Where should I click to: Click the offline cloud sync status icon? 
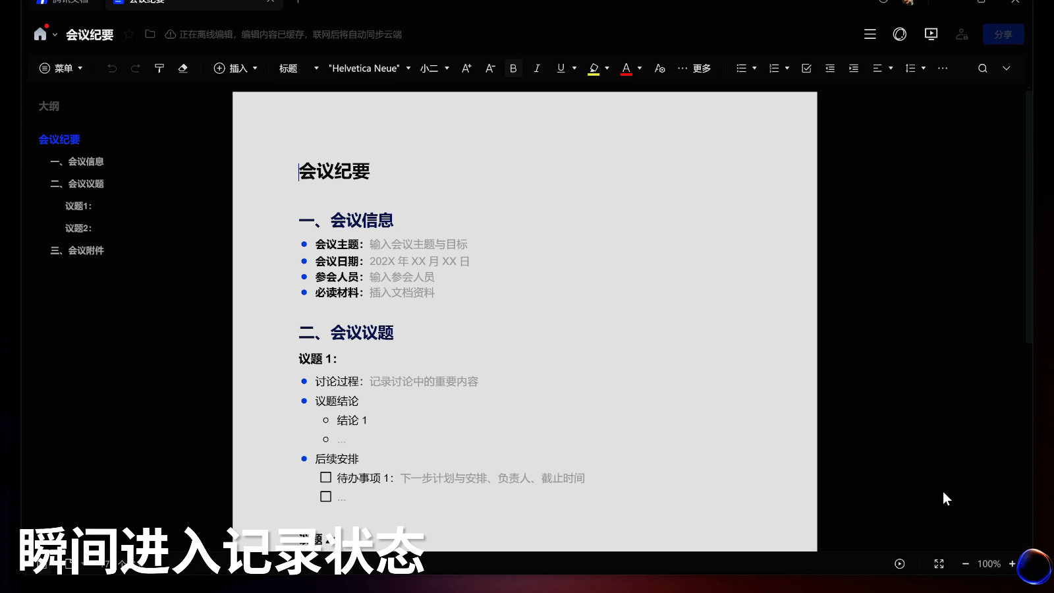pos(170,34)
